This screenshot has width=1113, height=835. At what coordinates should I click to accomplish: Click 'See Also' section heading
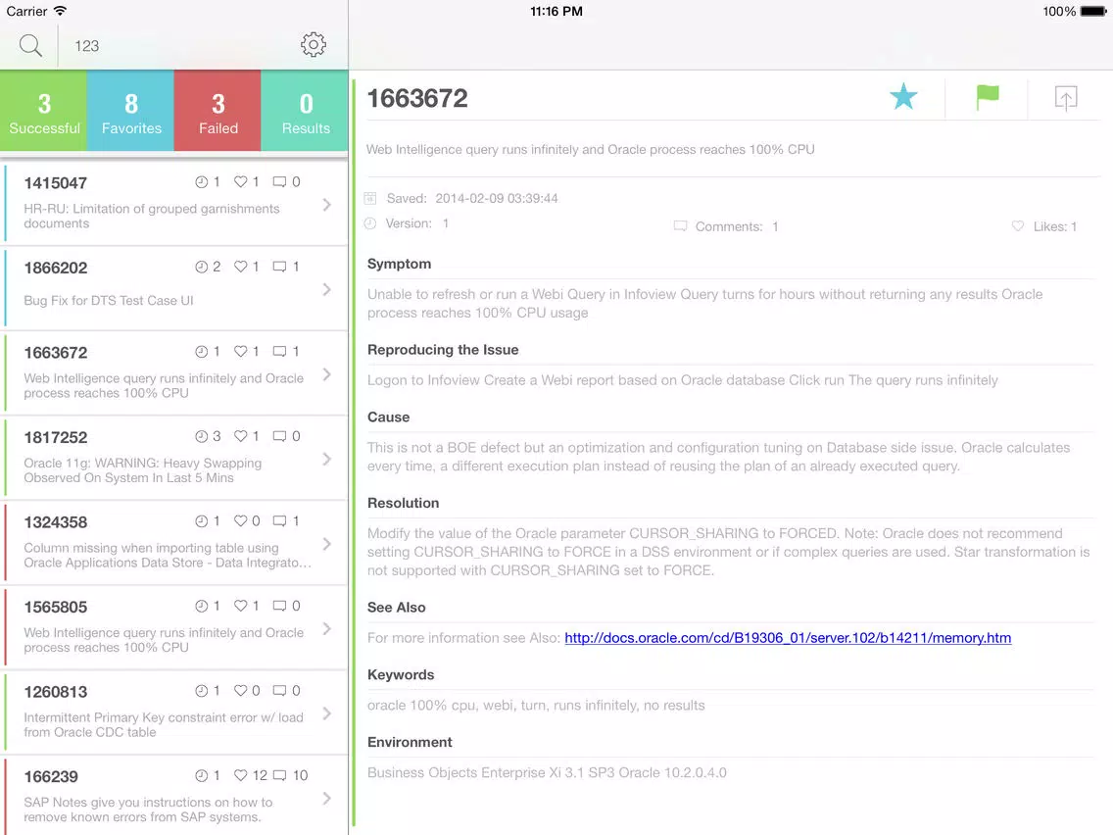pyautogui.click(x=396, y=607)
